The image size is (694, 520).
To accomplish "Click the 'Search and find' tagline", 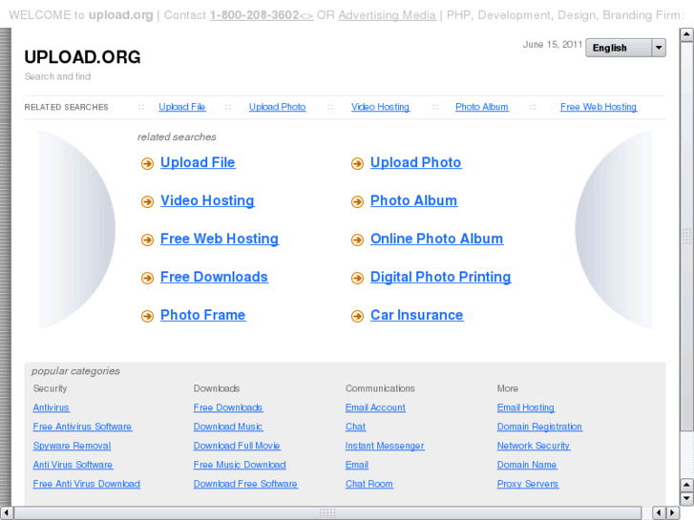I will 57,76.
